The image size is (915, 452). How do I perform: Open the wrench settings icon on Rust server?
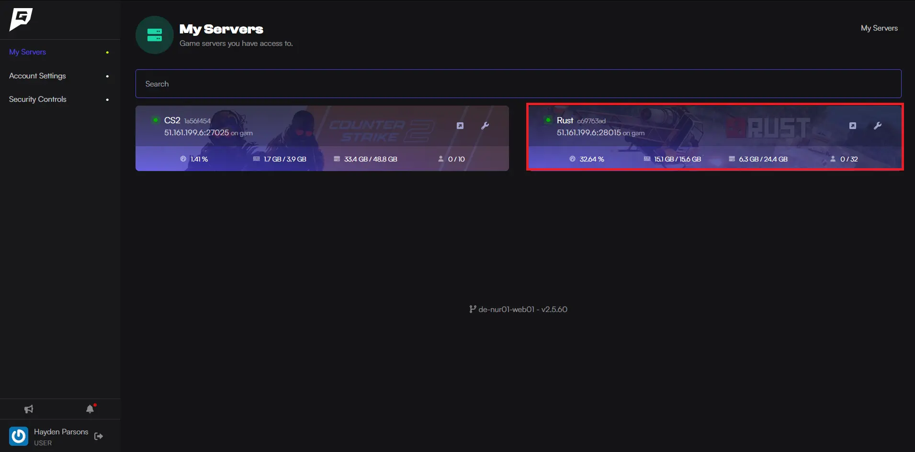[878, 126]
